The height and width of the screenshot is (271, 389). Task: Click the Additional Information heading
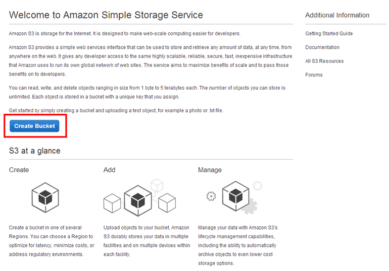[x=337, y=15]
